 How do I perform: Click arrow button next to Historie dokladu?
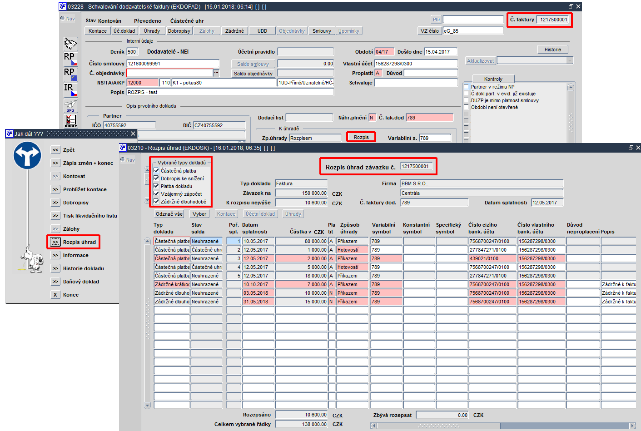click(x=55, y=268)
